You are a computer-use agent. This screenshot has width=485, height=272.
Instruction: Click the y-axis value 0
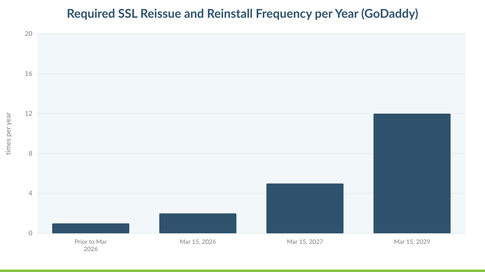click(30, 233)
